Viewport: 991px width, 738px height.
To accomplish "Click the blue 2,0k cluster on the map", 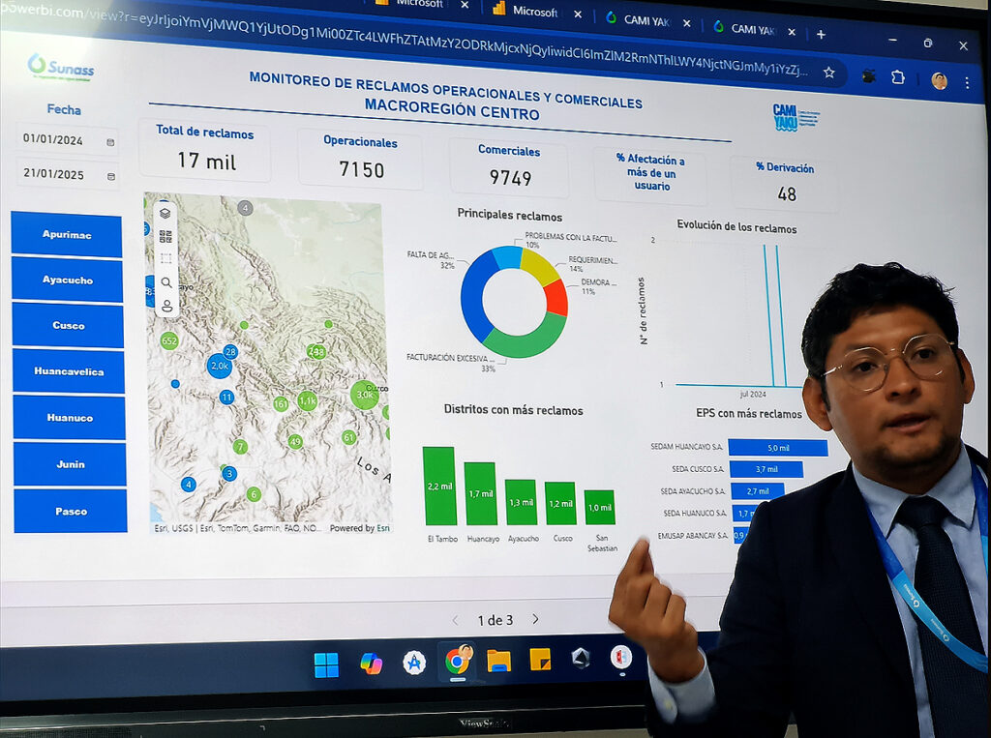I will (220, 366).
